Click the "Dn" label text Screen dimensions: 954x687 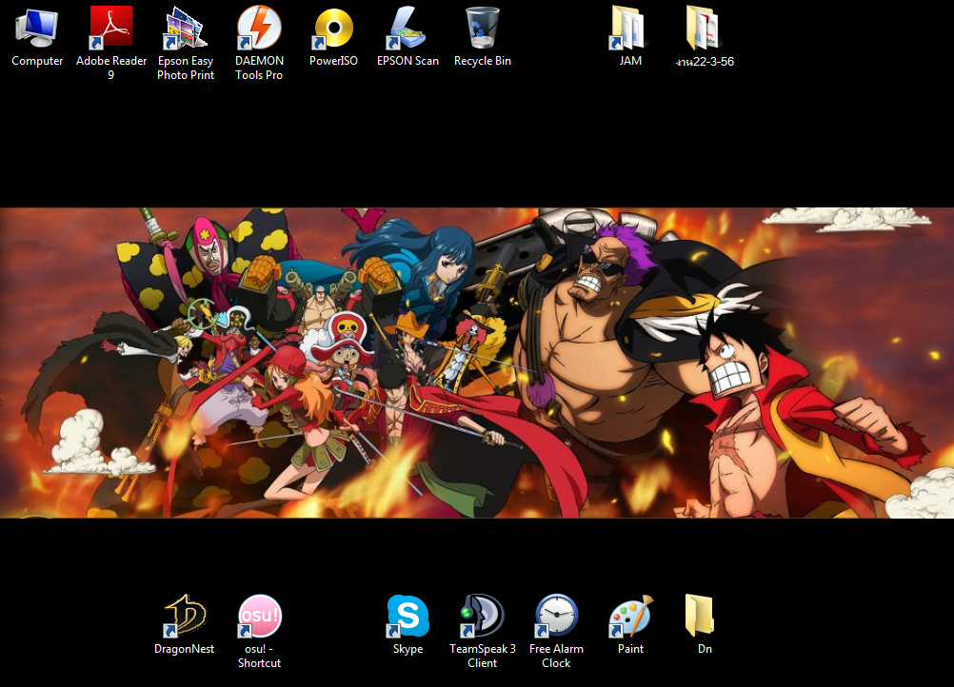(x=705, y=649)
